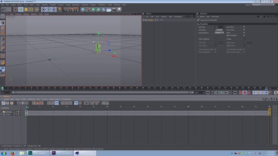Toggle Y axis lock

coord(49,10)
